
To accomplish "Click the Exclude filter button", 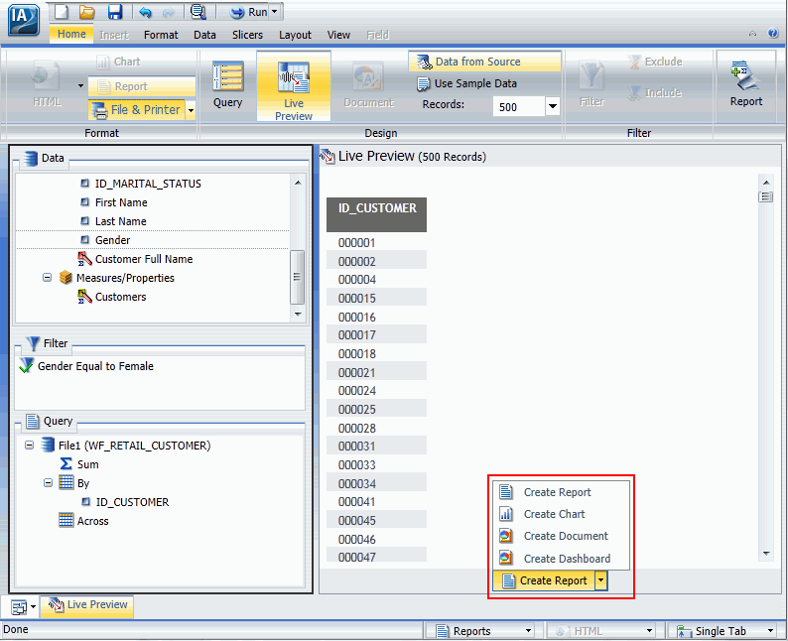I will click(655, 62).
